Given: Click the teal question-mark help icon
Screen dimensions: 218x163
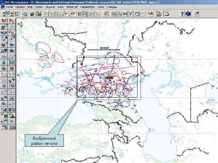Looking at the screenshot, I should click(x=182, y=14).
